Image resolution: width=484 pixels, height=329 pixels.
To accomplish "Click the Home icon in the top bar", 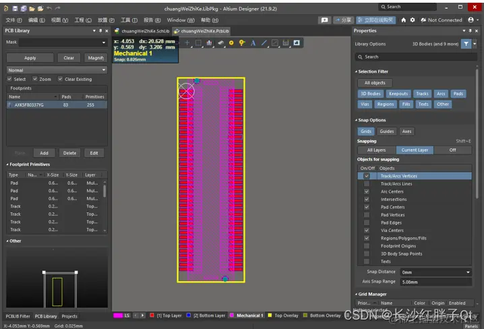I will [x=403, y=20].
